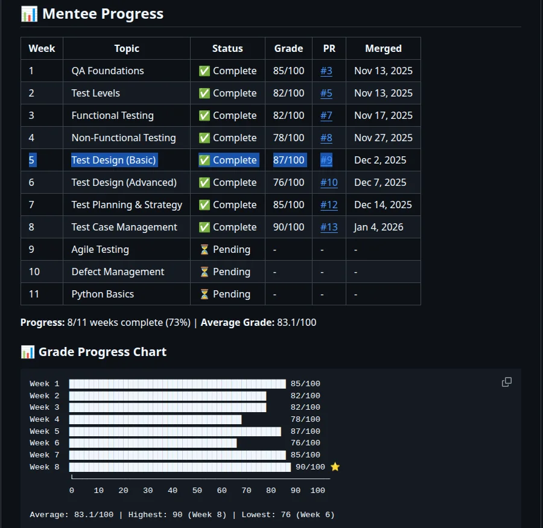This screenshot has height=528, width=543.
Task: Click the complete checkmark for Non-Functional Testing
Action: (x=204, y=138)
